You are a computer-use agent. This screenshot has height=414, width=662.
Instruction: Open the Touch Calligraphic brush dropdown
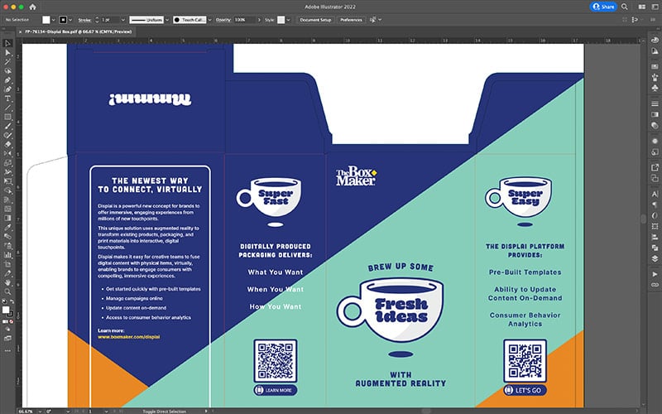click(x=210, y=20)
